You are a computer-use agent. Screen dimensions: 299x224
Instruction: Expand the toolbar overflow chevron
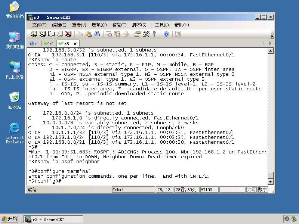[272, 36]
